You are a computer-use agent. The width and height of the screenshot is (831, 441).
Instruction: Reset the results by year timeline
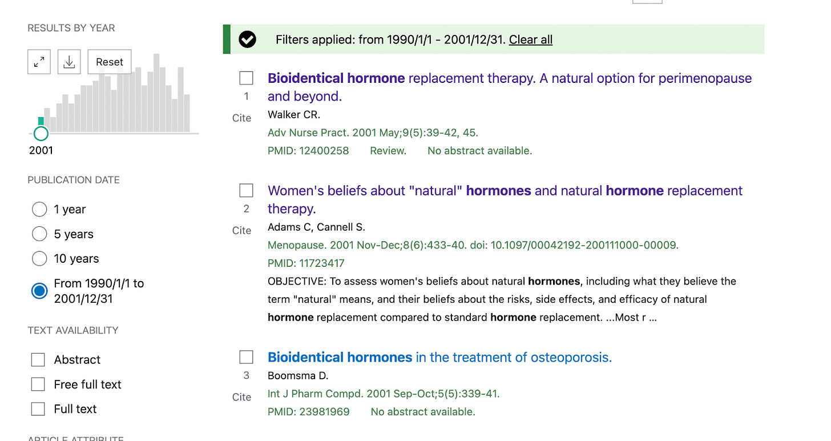tap(110, 62)
